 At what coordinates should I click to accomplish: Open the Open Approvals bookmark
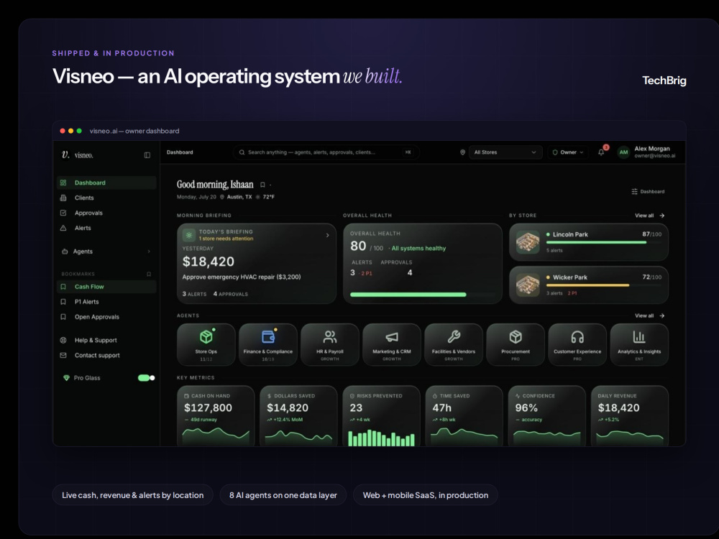[x=106, y=317]
